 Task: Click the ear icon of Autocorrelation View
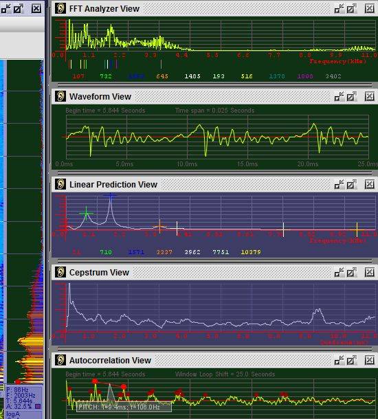click(x=60, y=360)
